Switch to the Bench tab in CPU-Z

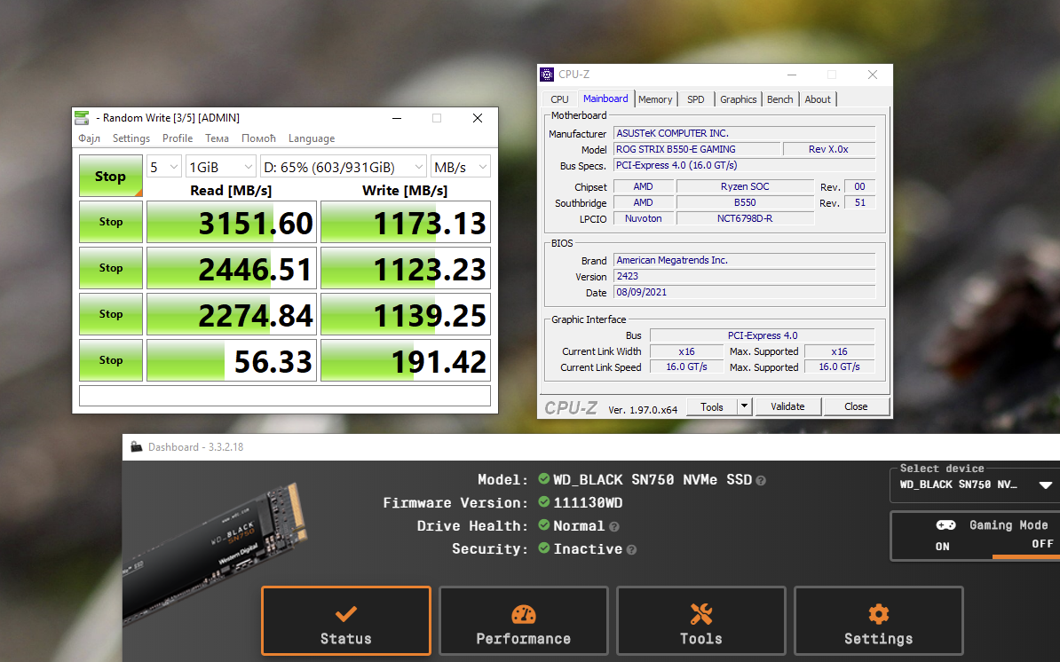780,99
